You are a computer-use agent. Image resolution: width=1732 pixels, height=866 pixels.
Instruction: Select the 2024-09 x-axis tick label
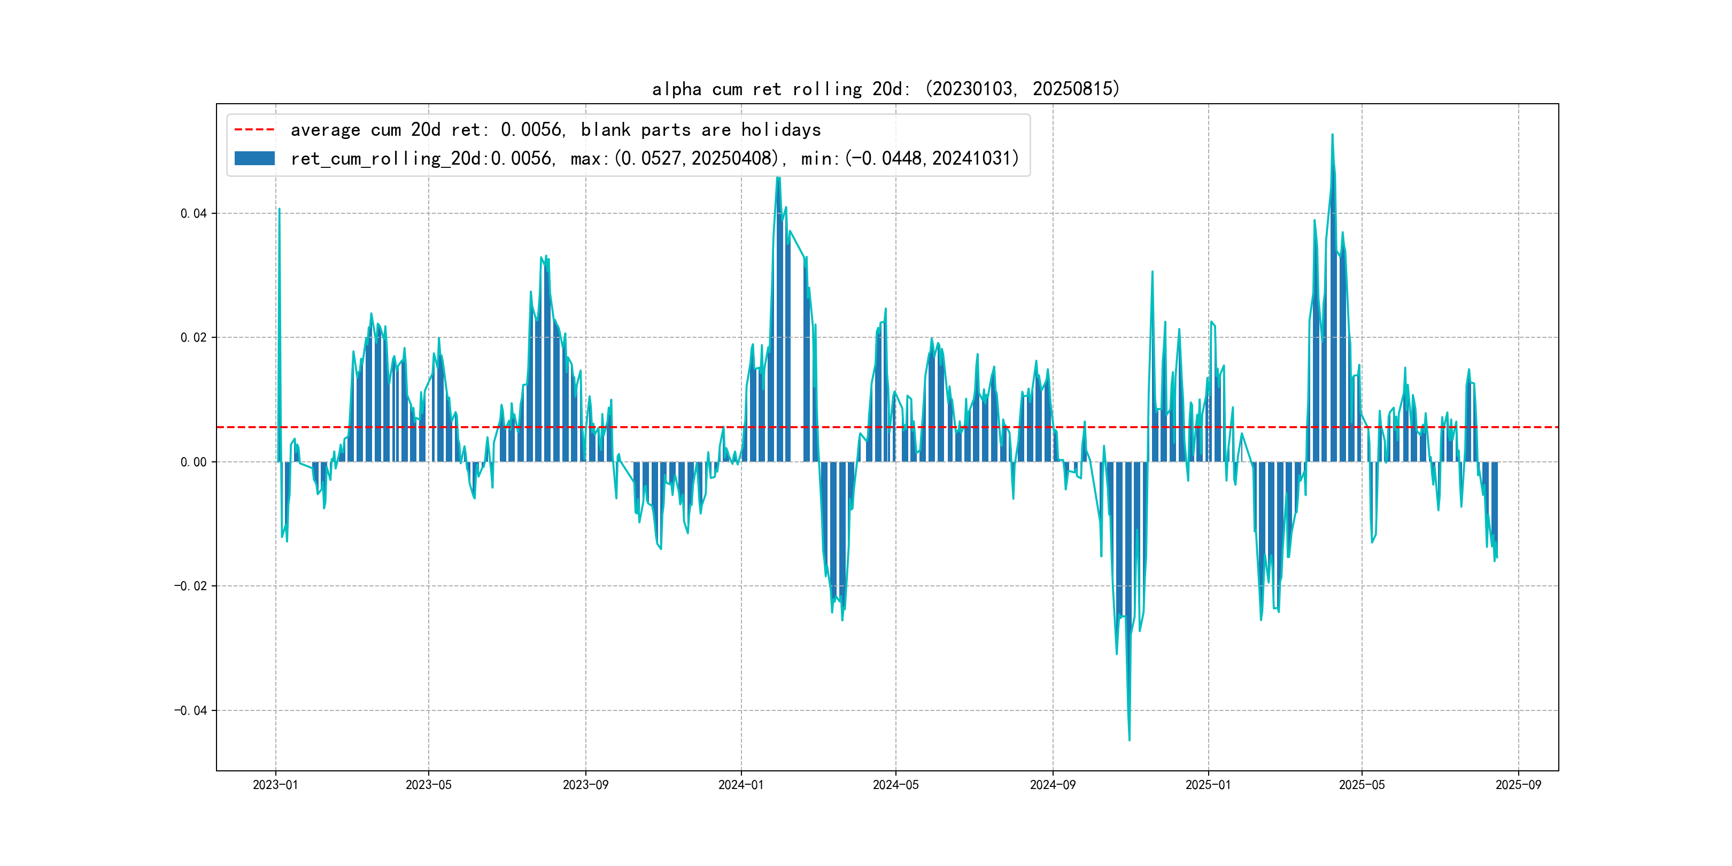coord(1052,785)
